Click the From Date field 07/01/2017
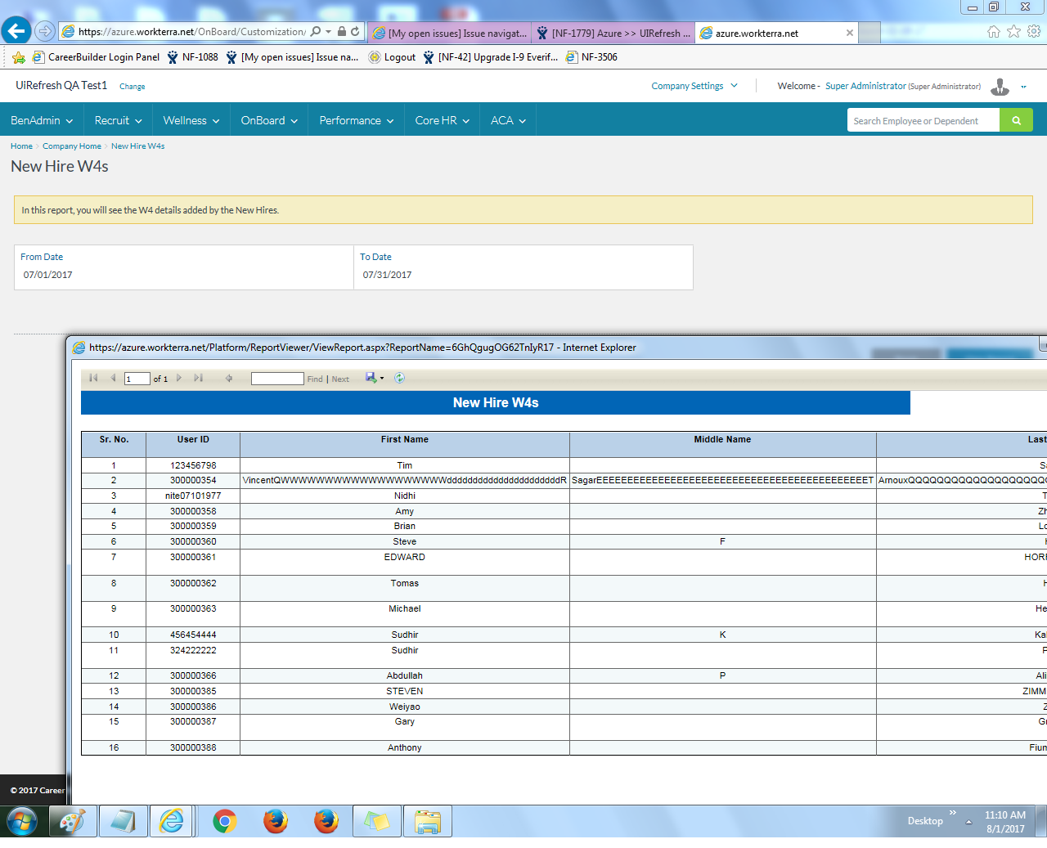1047x848 pixels. click(184, 275)
